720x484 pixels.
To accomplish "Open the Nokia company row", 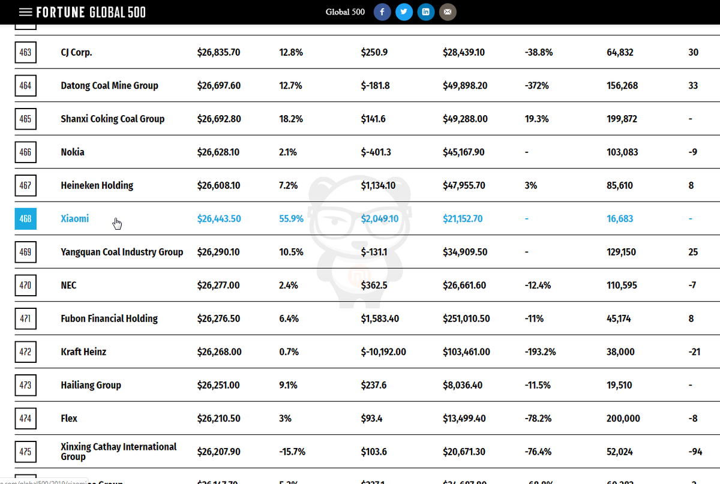I will (73, 152).
